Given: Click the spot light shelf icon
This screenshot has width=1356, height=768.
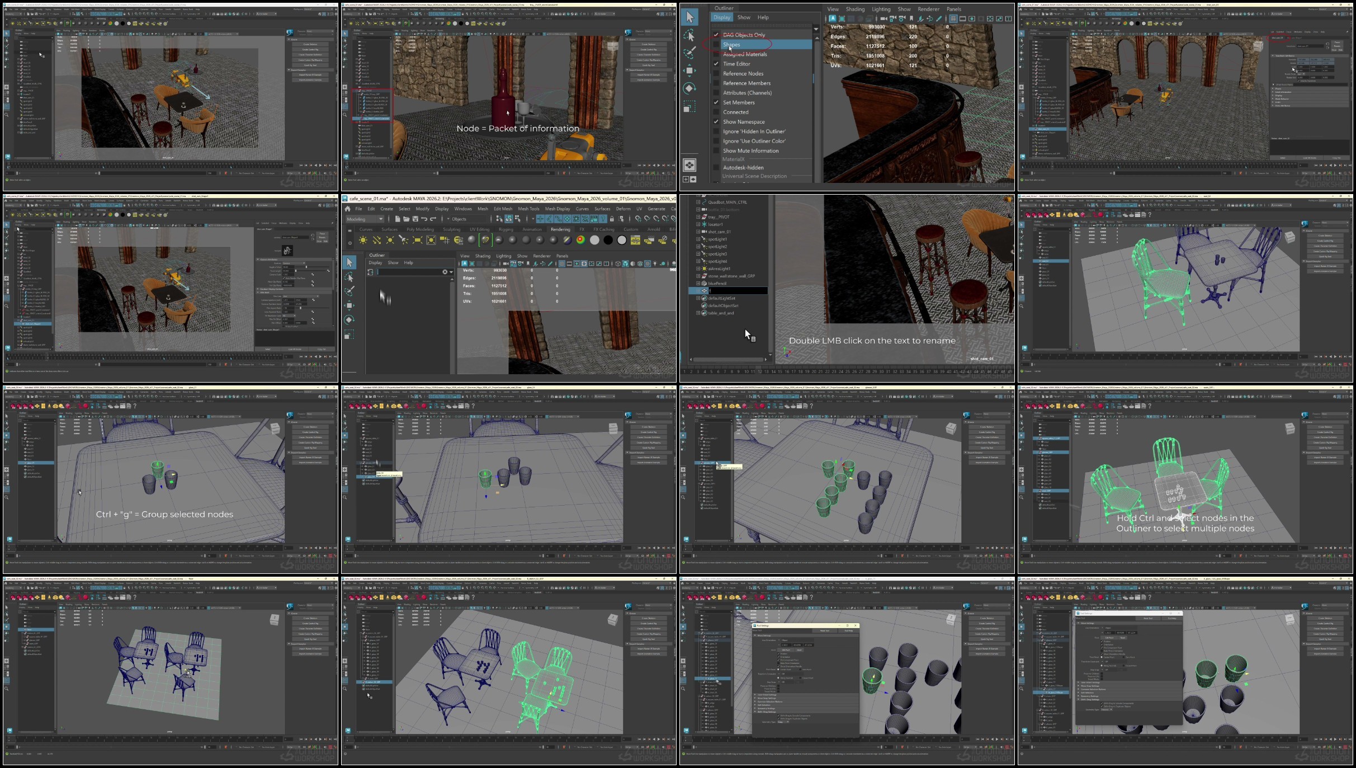Looking at the screenshot, I should (404, 240).
